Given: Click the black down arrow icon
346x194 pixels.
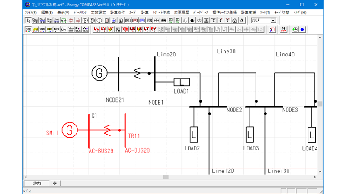Looking at the screenshot, I should click(x=192, y=20).
